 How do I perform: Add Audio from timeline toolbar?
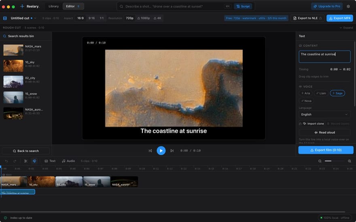(x=68, y=161)
